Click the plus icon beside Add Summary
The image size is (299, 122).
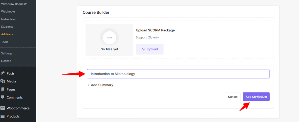[x=88, y=85]
